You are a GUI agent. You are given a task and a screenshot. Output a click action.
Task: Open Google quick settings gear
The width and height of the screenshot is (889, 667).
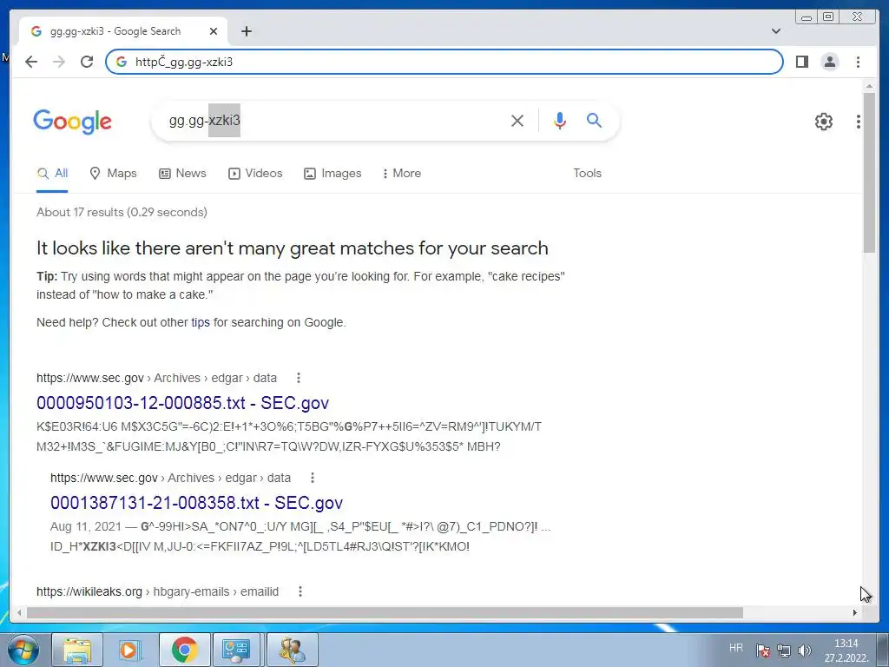[824, 122]
